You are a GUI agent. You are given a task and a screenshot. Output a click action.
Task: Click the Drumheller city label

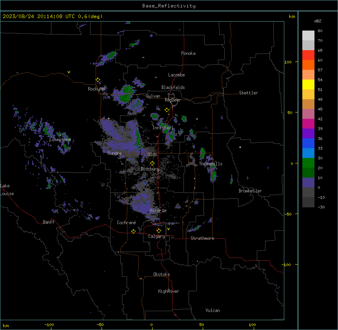[250, 191]
